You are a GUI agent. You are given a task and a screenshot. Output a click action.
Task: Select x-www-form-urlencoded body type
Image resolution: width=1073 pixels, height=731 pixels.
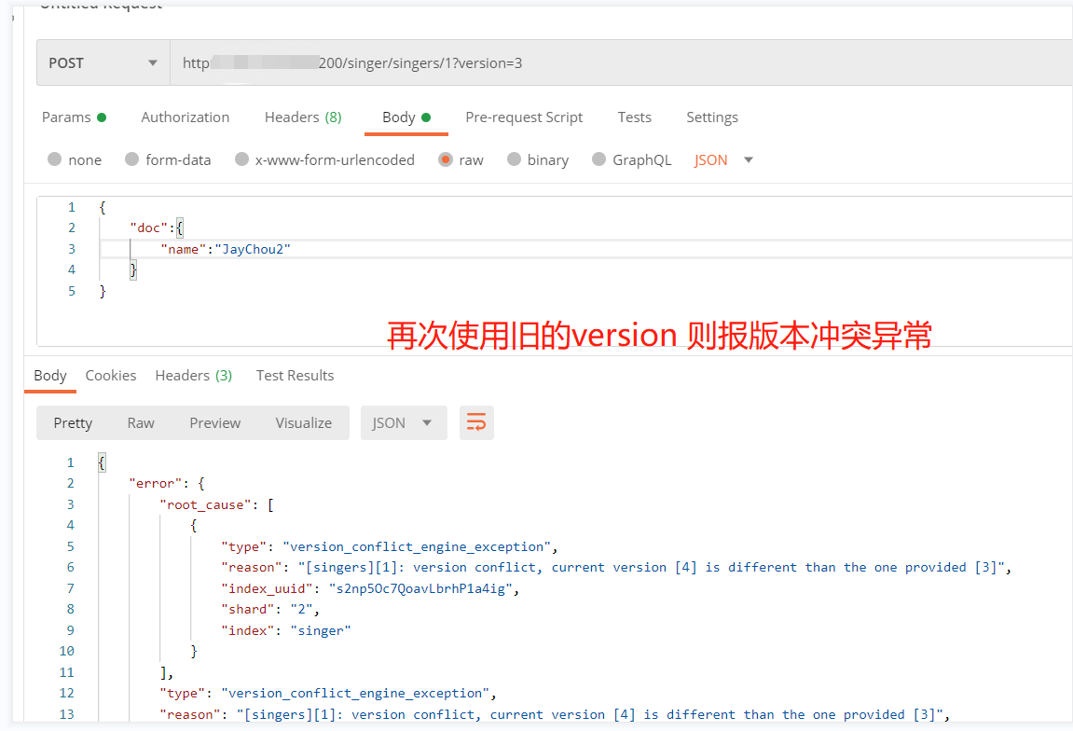(324, 159)
